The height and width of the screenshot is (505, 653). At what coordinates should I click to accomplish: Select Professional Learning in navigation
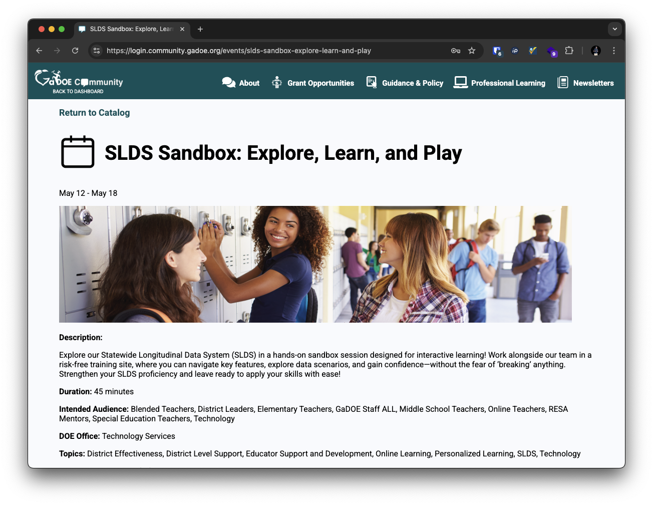(x=499, y=83)
